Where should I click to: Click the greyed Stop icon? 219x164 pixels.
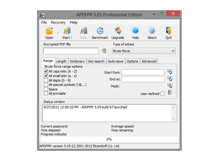point(83,33)
